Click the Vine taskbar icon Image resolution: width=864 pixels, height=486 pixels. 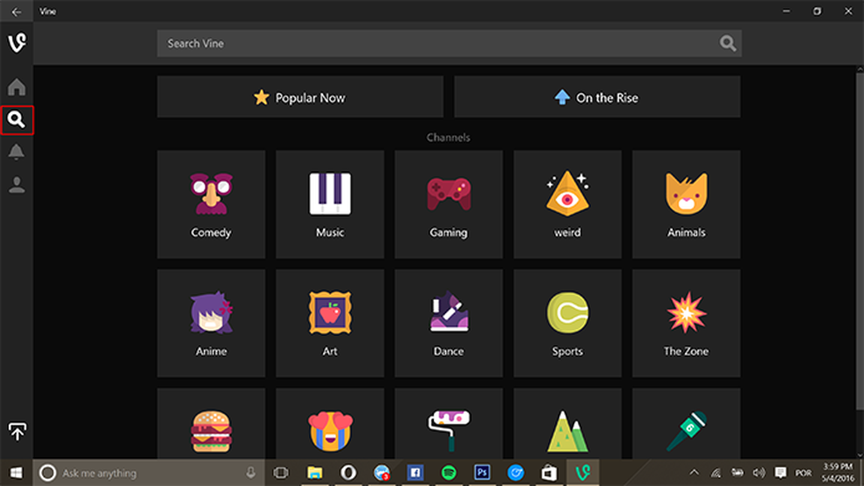582,473
